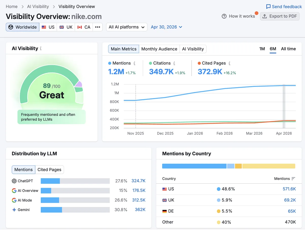This screenshot has height=230, width=305.
Task: Open the Gemini mentions value 362K
Action: pos(140,210)
